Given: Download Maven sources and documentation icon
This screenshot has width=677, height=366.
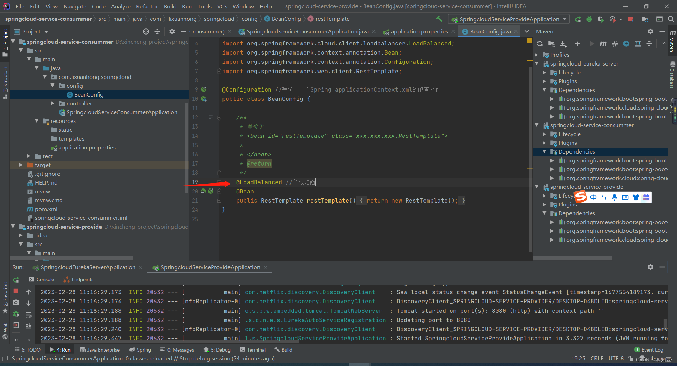Looking at the screenshot, I should tap(563, 44).
